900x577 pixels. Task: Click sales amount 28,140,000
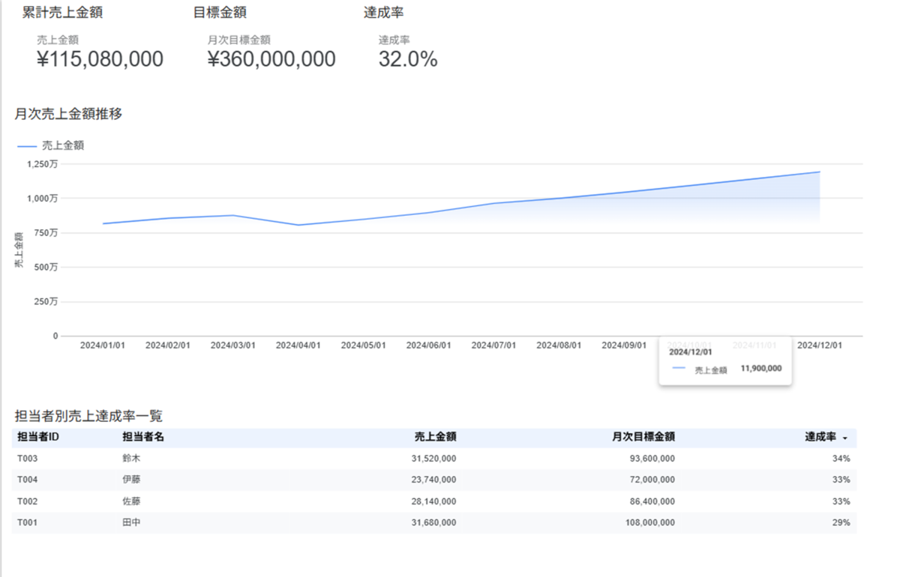click(434, 501)
